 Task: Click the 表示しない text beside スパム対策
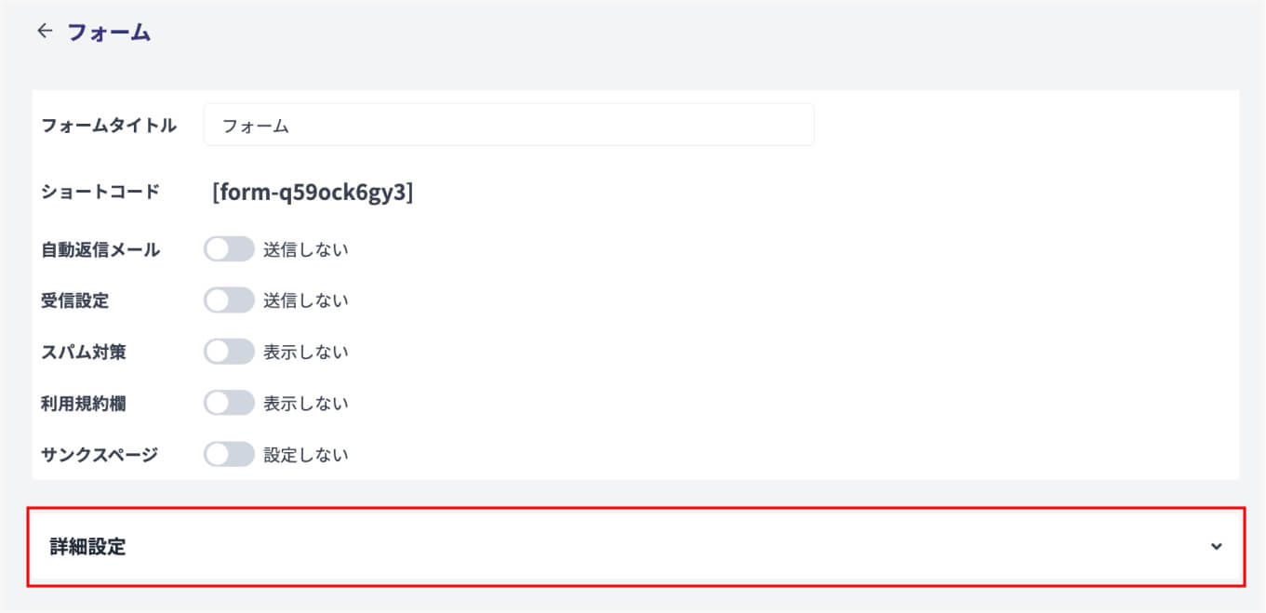click(x=305, y=352)
